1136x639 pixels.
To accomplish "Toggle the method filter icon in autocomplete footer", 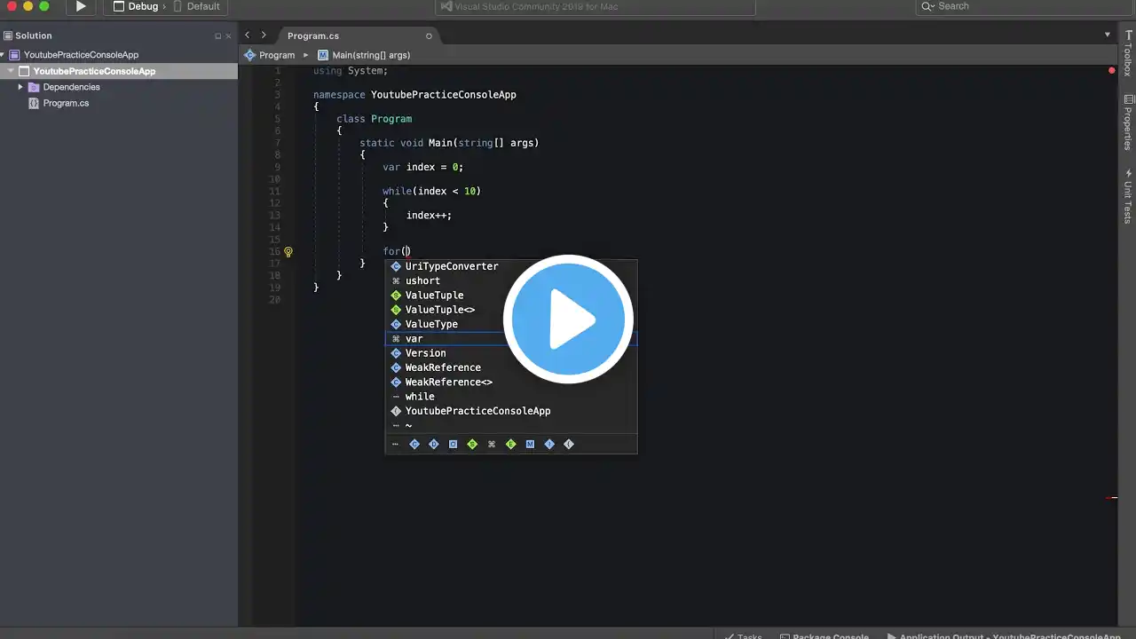I will tap(530, 444).
